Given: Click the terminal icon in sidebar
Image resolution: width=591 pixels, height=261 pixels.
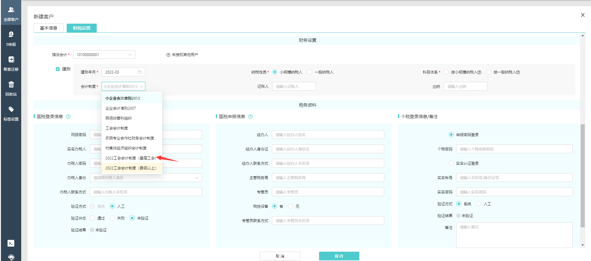Looking at the screenshot, I should click(x=11, y=243).
